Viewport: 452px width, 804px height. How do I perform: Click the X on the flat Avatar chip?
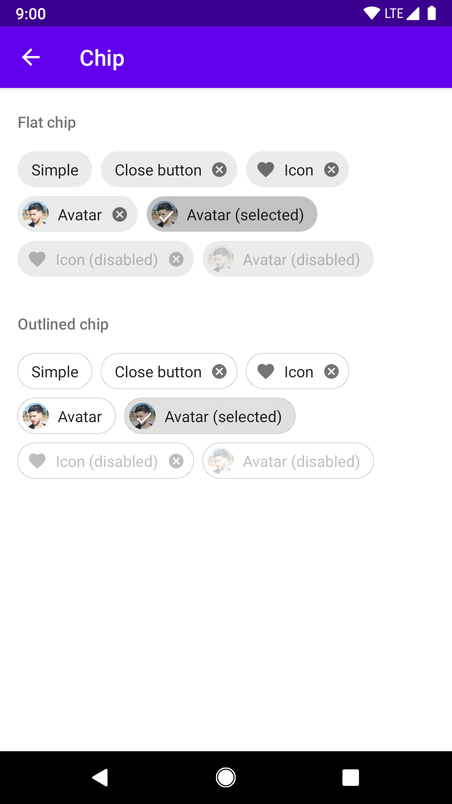pos(120,214)
